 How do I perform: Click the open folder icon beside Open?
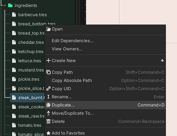pyautogui.click(x=49, y=29)
